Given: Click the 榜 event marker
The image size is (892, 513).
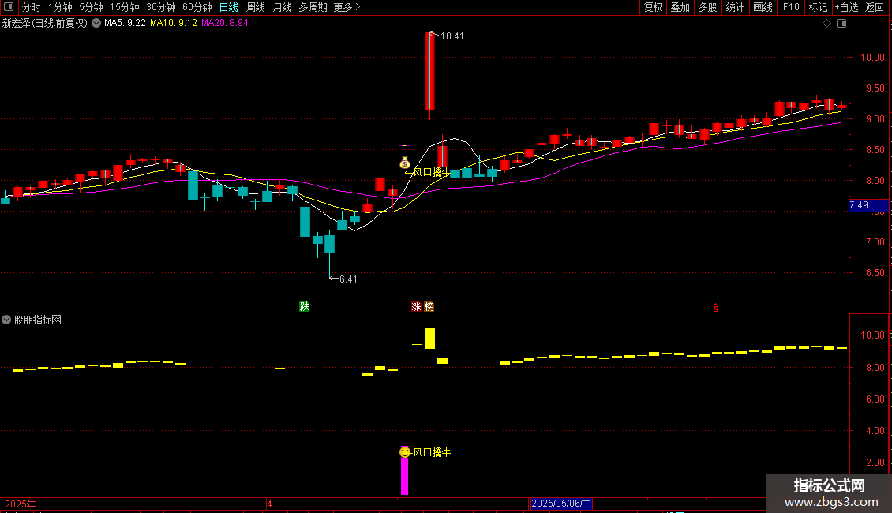Looking at the screenshot, I should tap(429, 306).
